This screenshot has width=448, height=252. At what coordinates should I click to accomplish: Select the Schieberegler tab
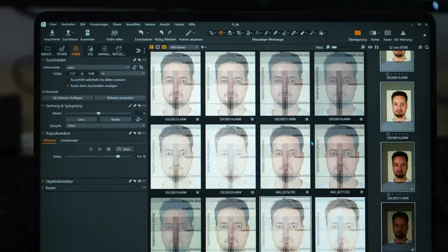pos(69,141)
